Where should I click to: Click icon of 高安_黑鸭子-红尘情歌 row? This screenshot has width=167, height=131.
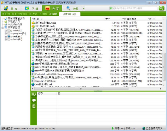pos(33,40)
